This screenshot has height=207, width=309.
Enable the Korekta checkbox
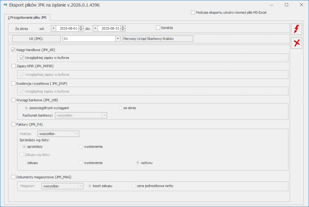click(158, 28)
